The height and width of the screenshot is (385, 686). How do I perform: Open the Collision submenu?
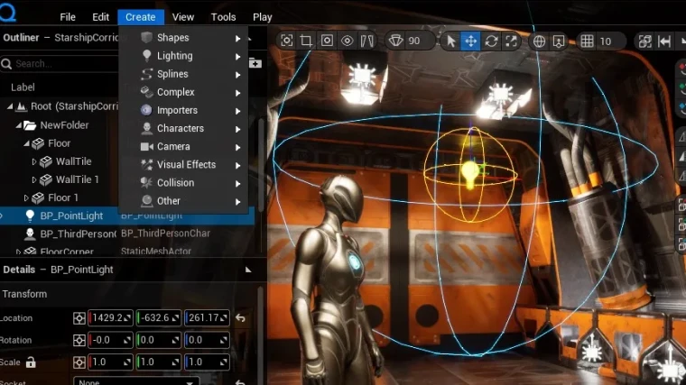click(x=183, y=183)
